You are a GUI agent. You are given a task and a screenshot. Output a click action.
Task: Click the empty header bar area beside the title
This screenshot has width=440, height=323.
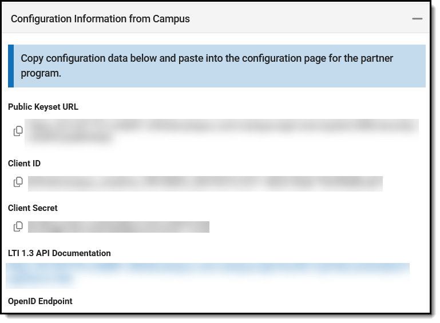point(298,19)
